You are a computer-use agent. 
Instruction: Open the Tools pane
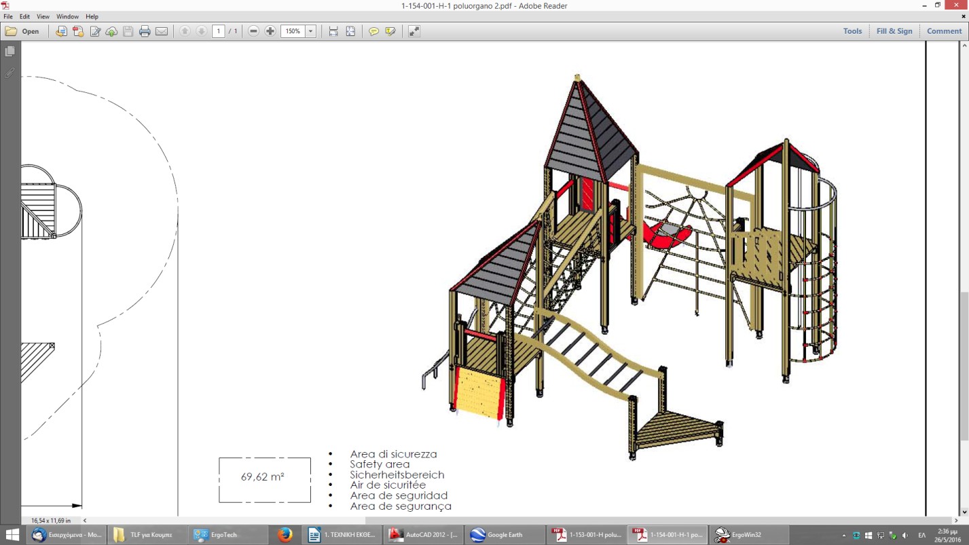coord(853,31)
